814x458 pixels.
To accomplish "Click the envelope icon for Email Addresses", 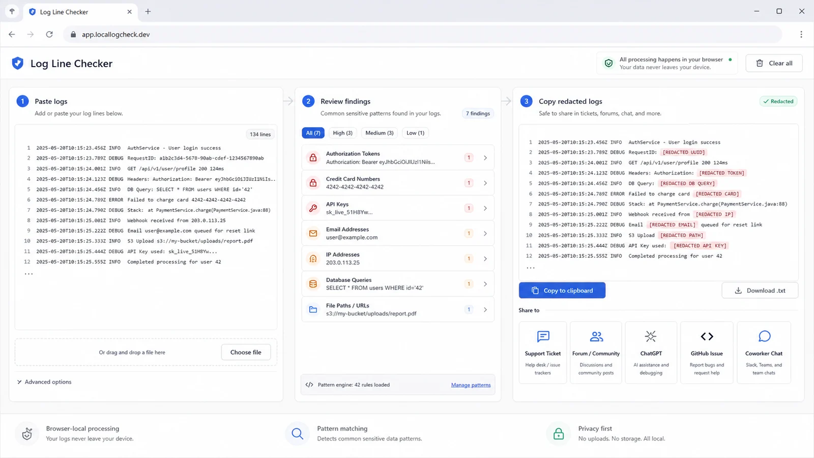I will (x=313, y=234).
